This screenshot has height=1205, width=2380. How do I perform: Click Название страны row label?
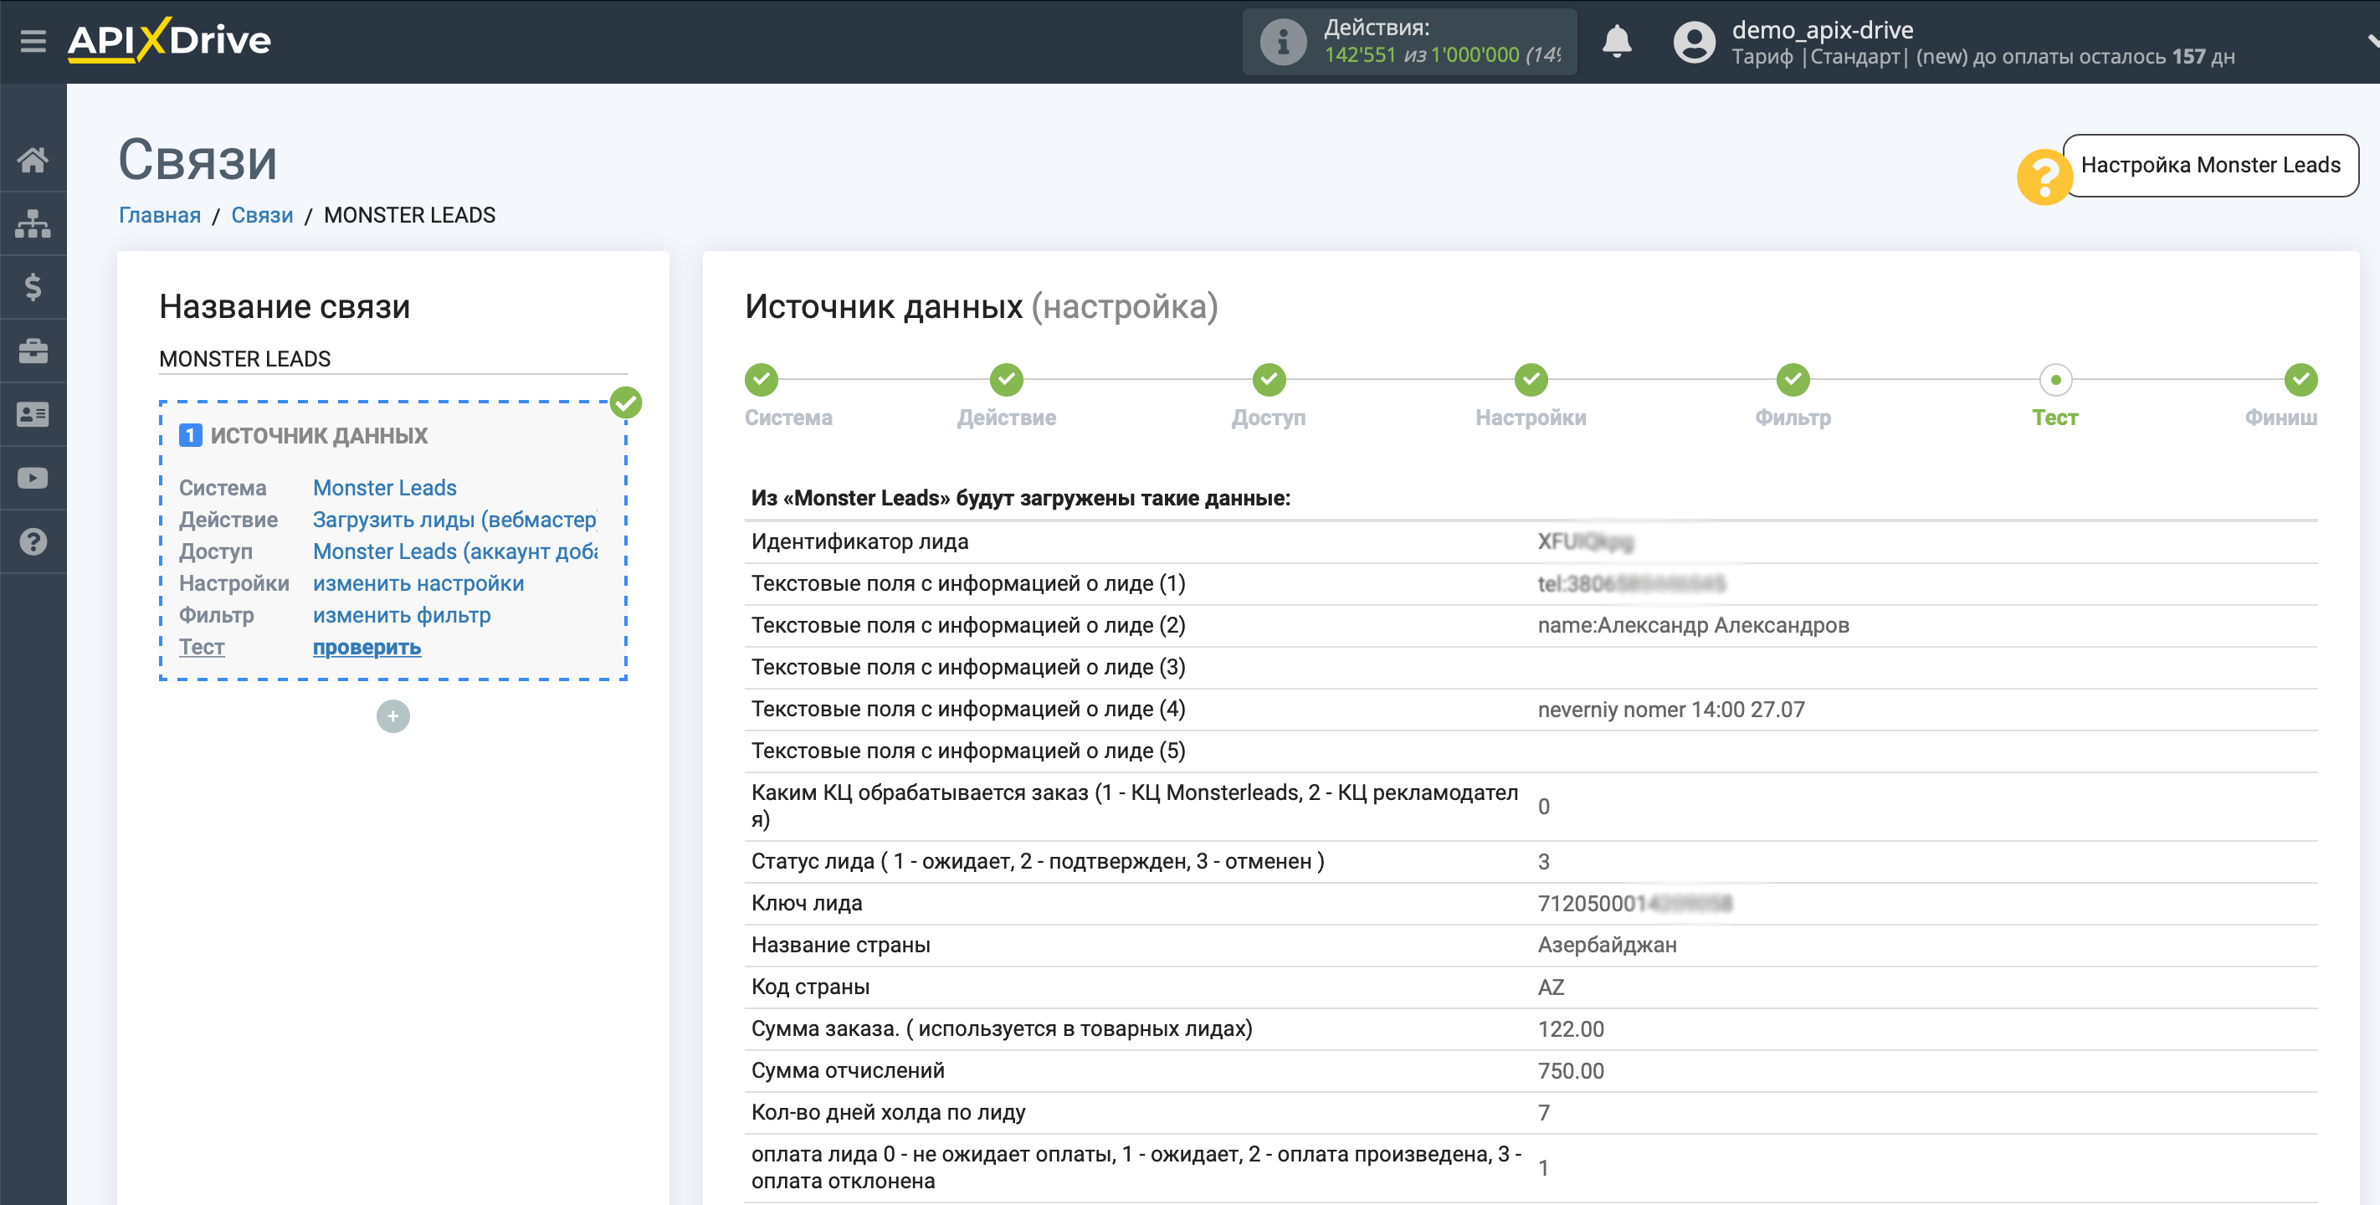point(840,946)
